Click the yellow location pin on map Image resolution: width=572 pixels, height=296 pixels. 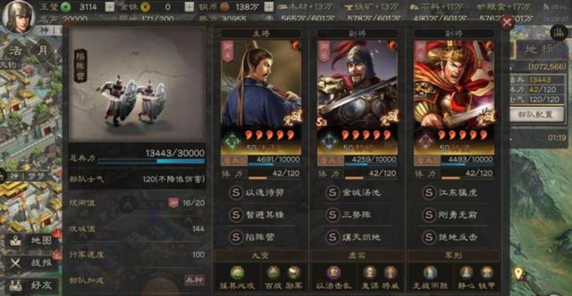coord(518,274)
